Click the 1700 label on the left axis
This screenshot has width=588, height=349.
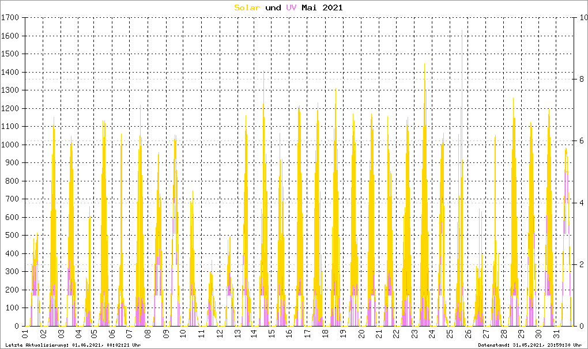(10, 18)
